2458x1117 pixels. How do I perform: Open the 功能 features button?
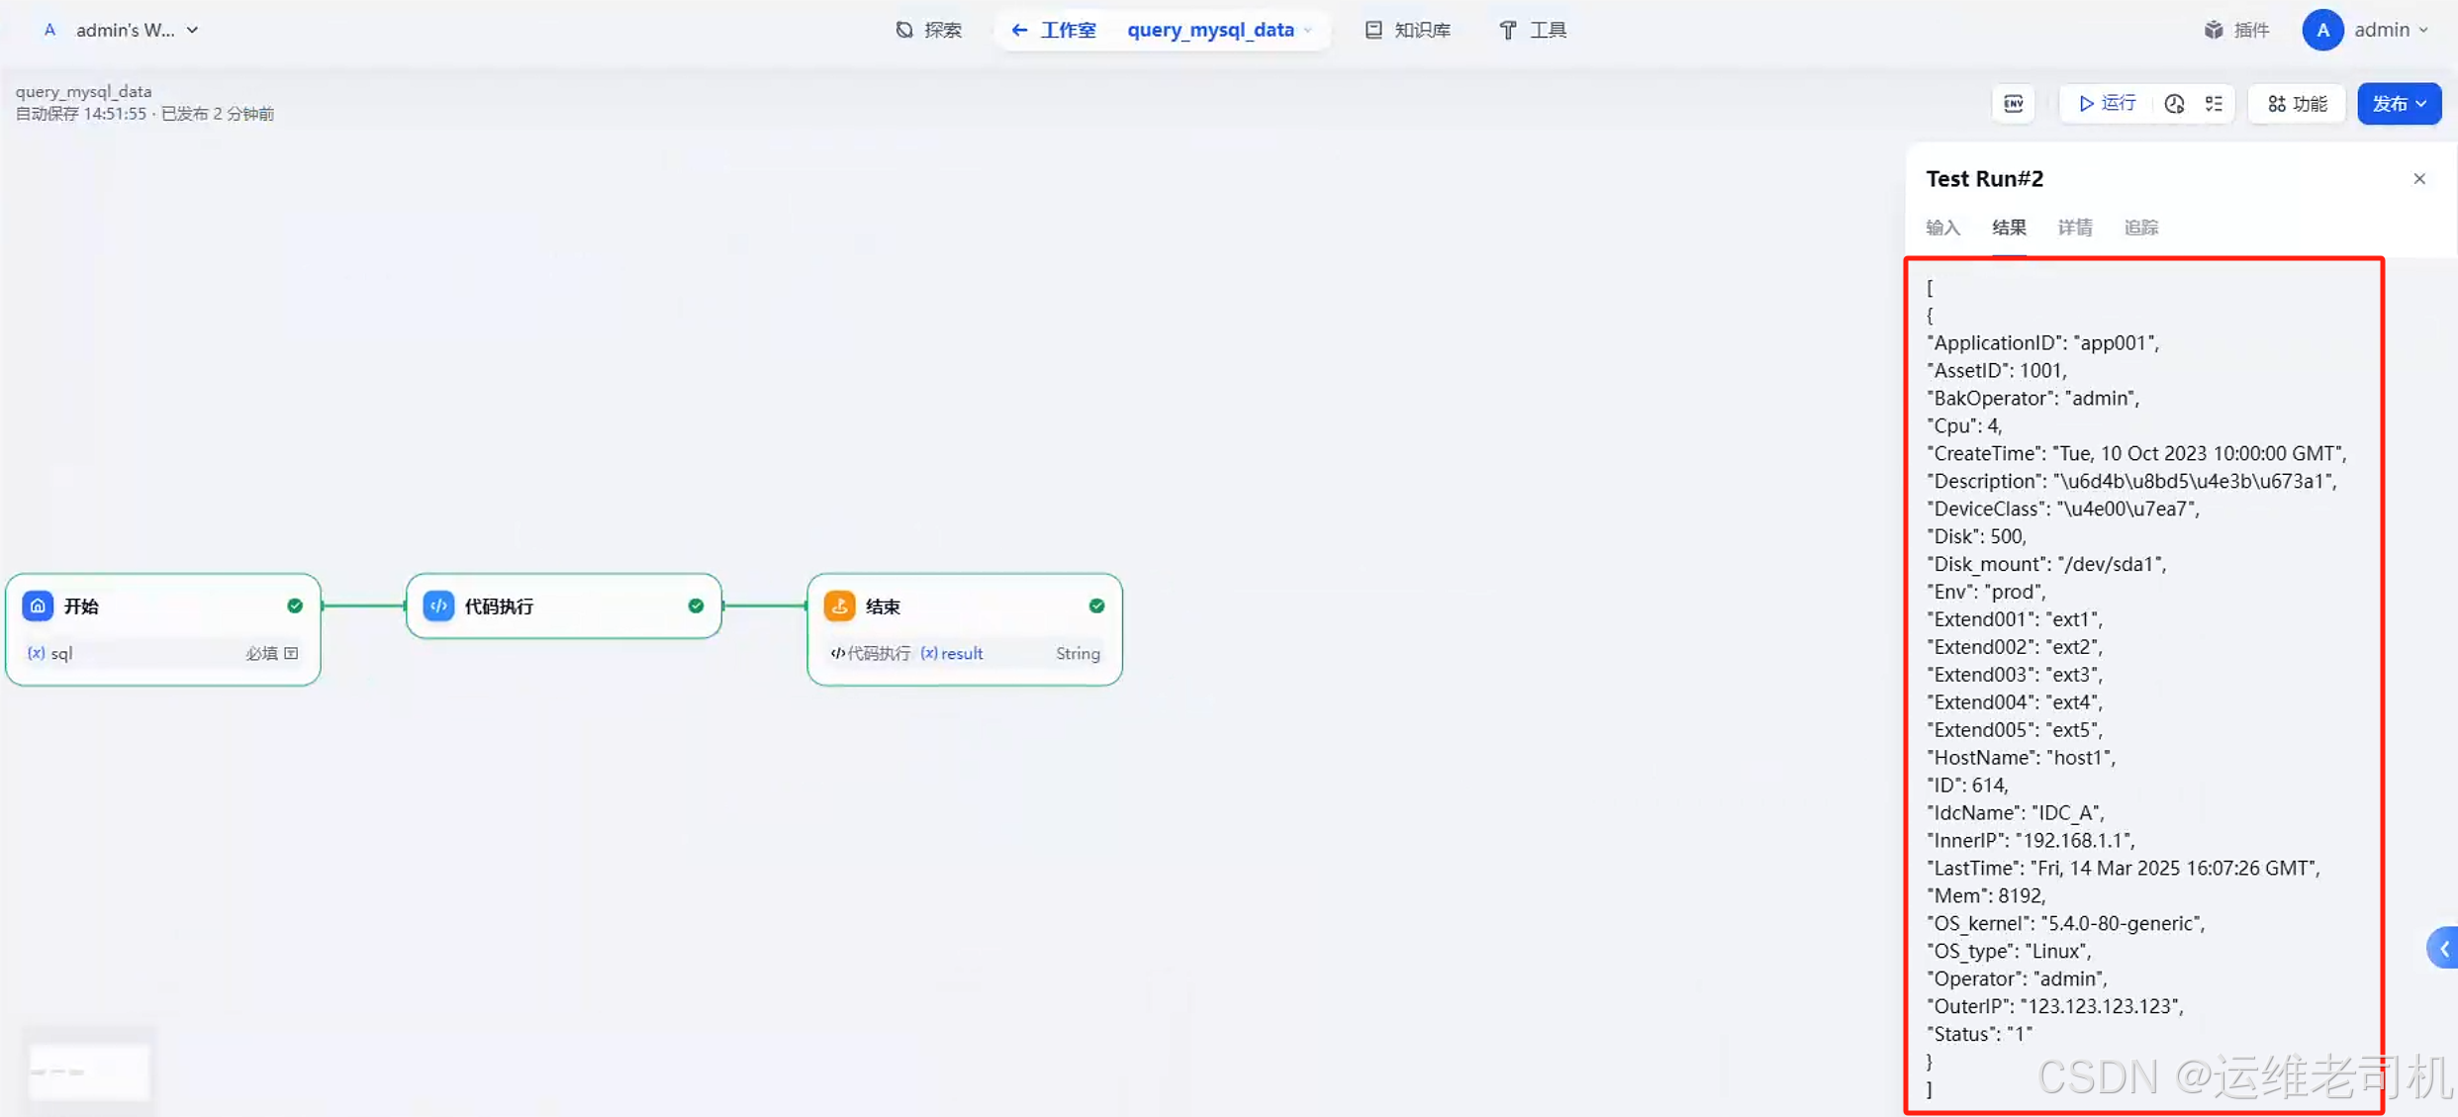[x=2297, y=104]
